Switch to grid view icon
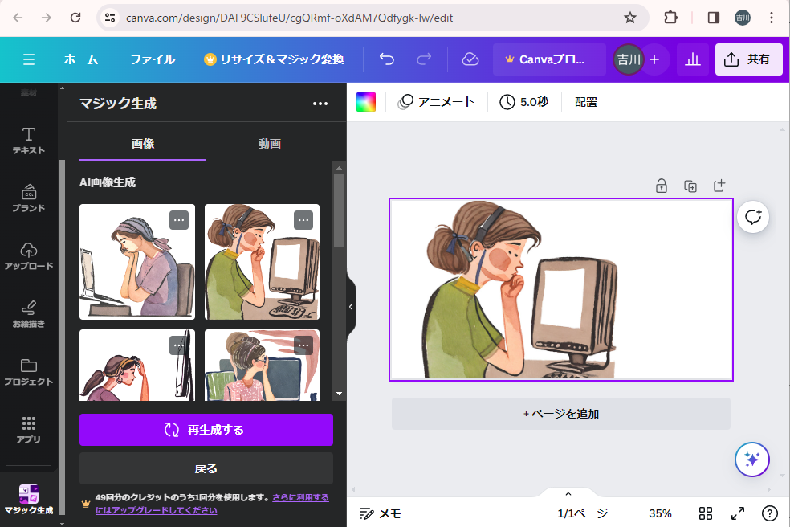Viewport: 790px width, 527px height. click(x=706, y=513)
